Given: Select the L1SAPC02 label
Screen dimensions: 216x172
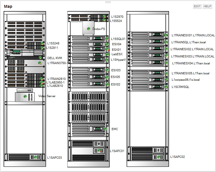Looking at the screenshot, I should (178, 157).
